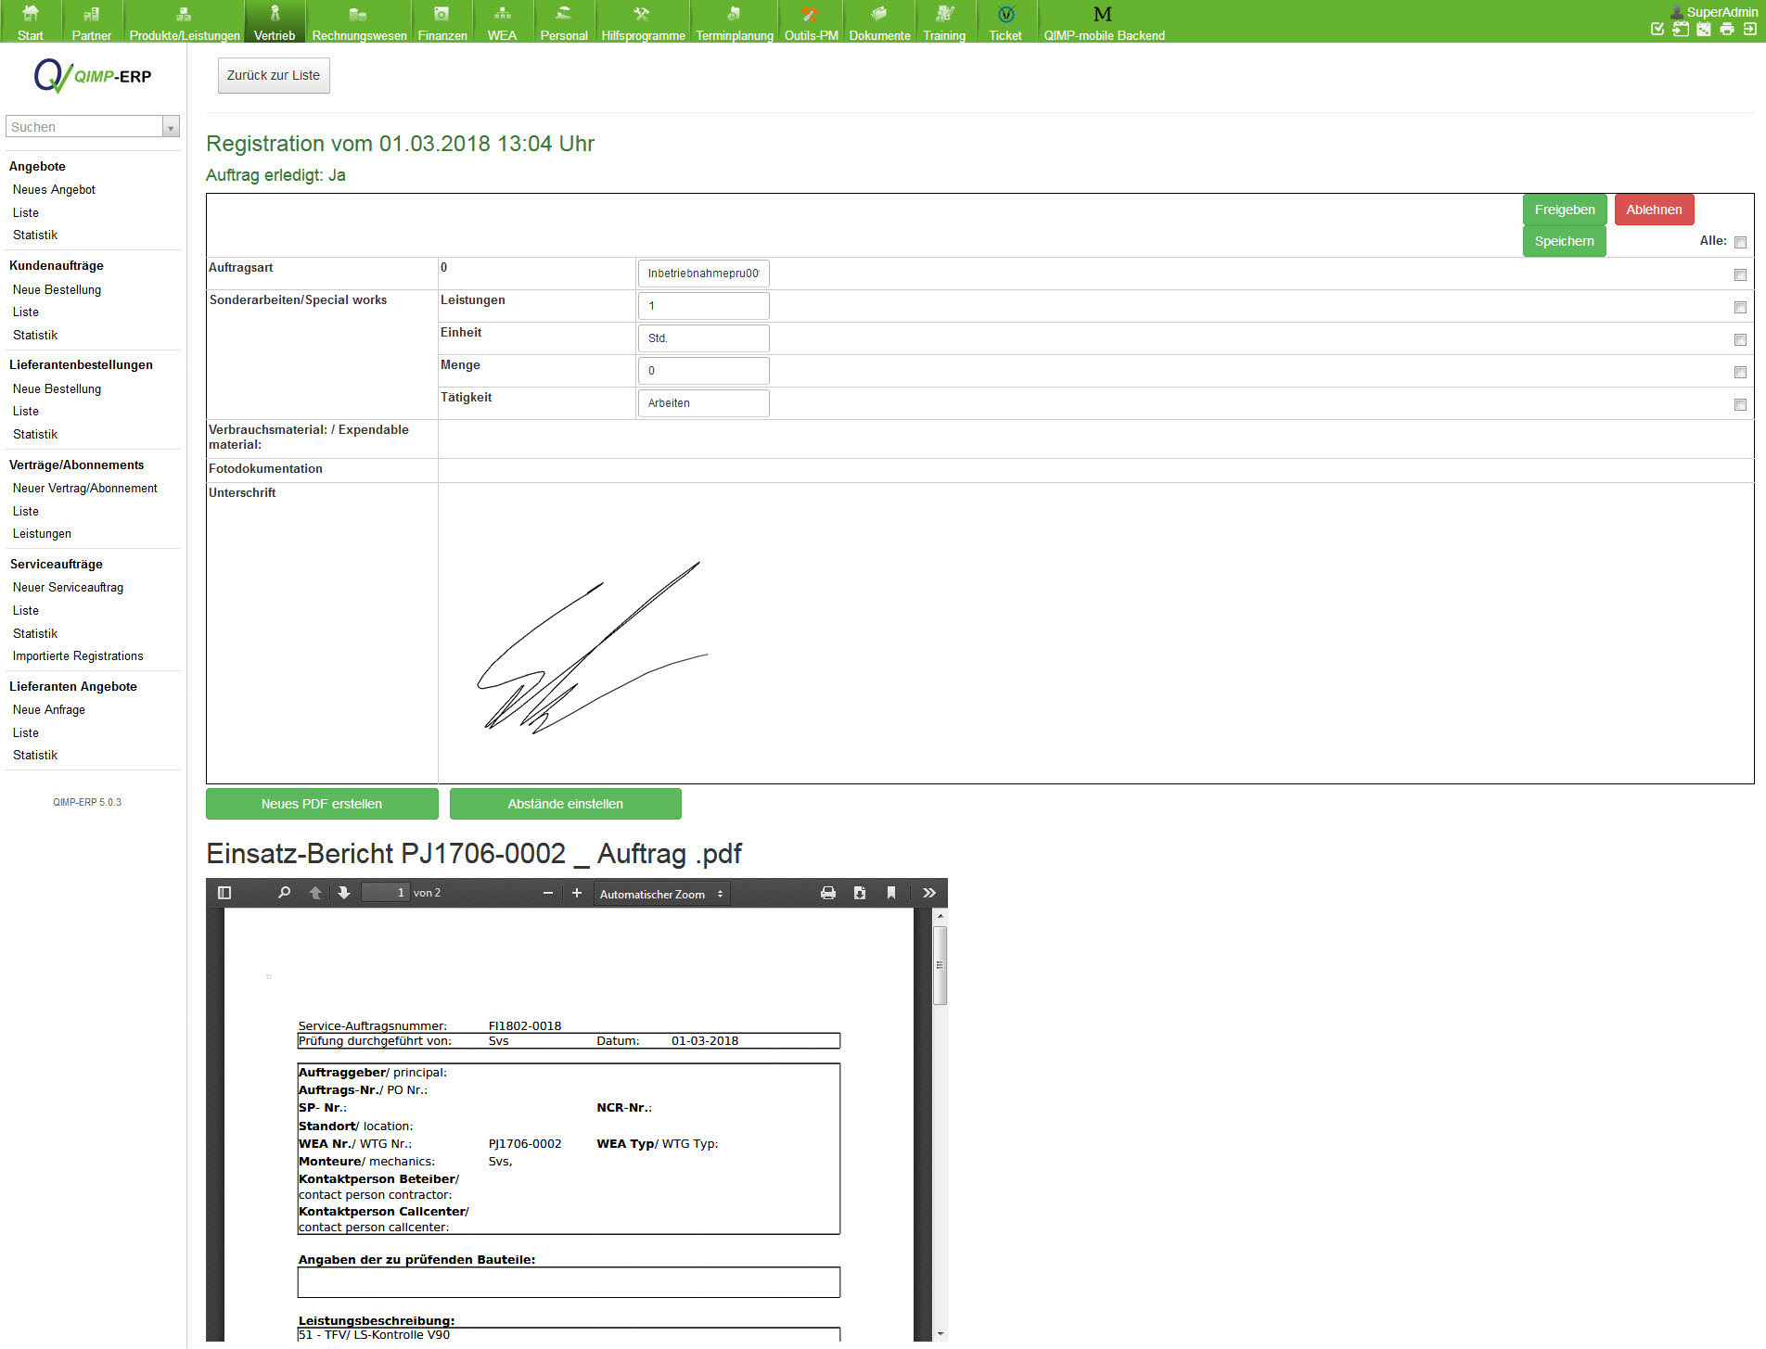The height and width of the screenshot is (1349, 1766).
Task: Click the Freigeben button
Action: pos(1564,210)
